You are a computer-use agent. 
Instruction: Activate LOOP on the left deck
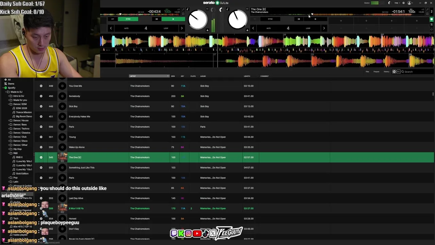coord(166,28)
